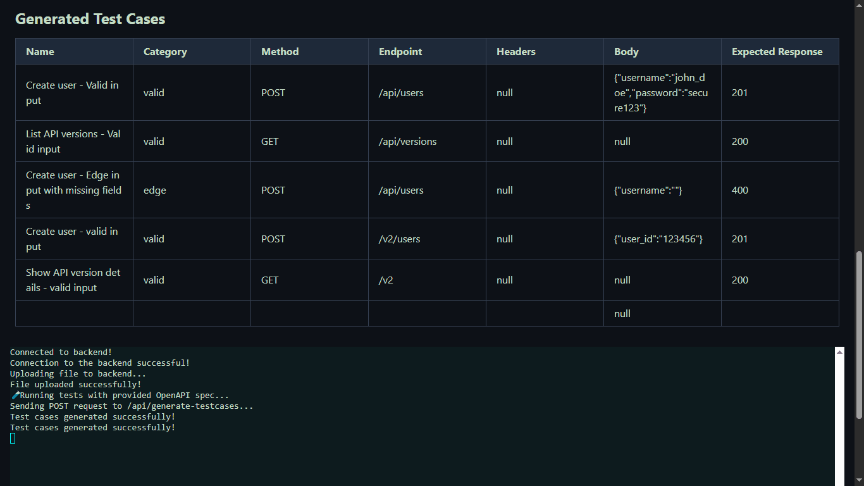
Task: Click the terminal scrollbar up arrow
Action: [839, 352]
